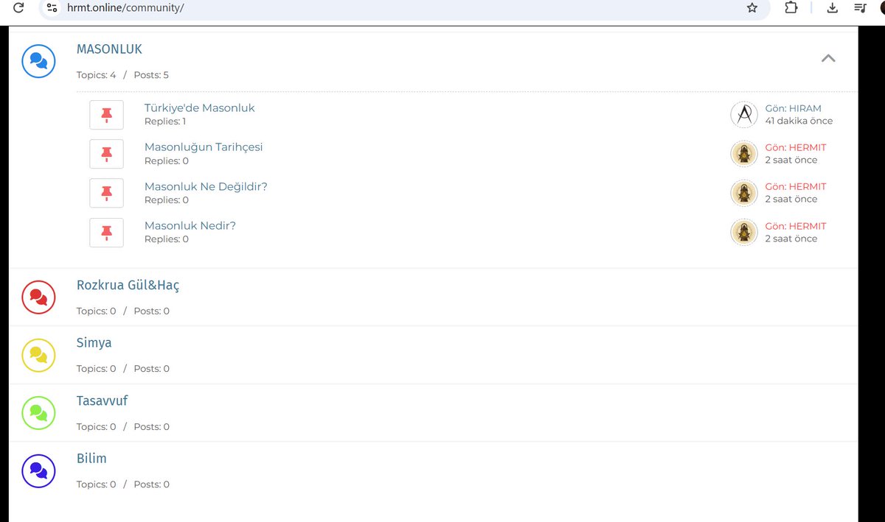Click 'Posts: 5' under MASONLUK
Image resolution: width=885 pixels, height=522 pixels.
151,75
